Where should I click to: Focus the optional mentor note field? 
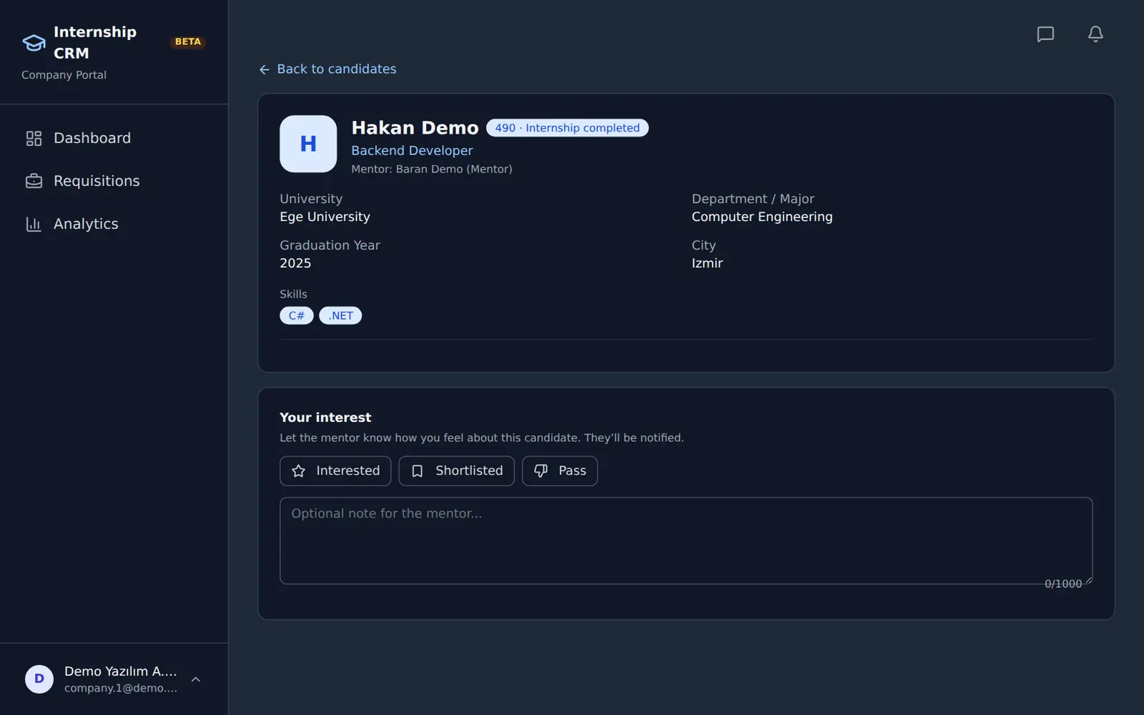click(686, 541)
